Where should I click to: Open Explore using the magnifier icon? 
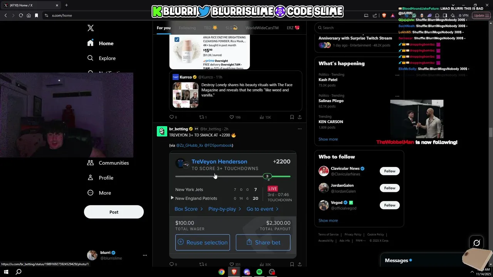[x=91, y=58]
